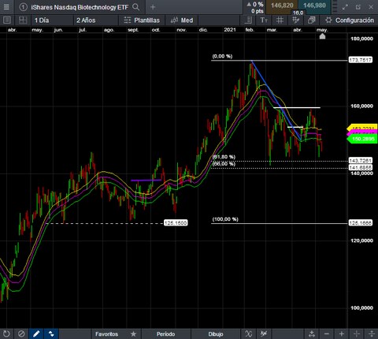The width and height of the screenshot is (378, 339).
Task: Click the auto-scale anchor icon
Action: point(312,334)
